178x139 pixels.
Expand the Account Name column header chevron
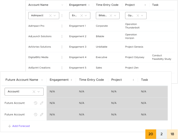[x=62, y=5]
